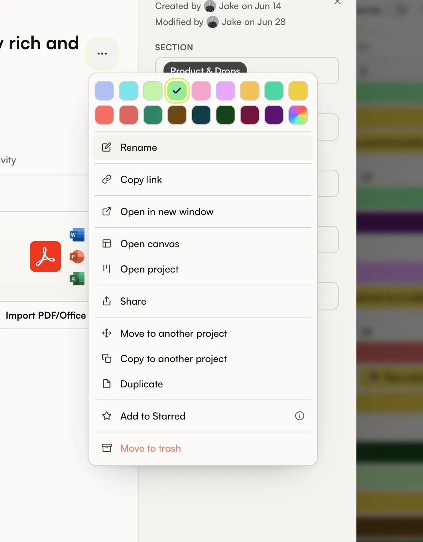Click the star icon for Add to Starred
The height and width of the screenshot is (542, 423).
(x=107, y=416)
